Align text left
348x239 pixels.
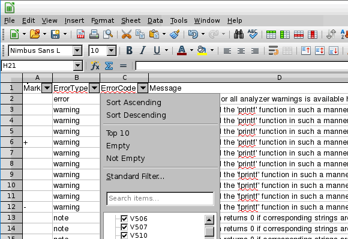pyautogui.click(x=227, y=51)
